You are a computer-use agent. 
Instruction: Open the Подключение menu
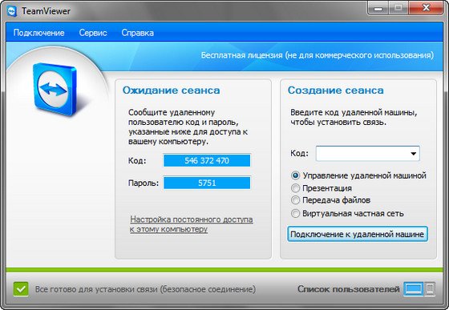click(39, 33)
